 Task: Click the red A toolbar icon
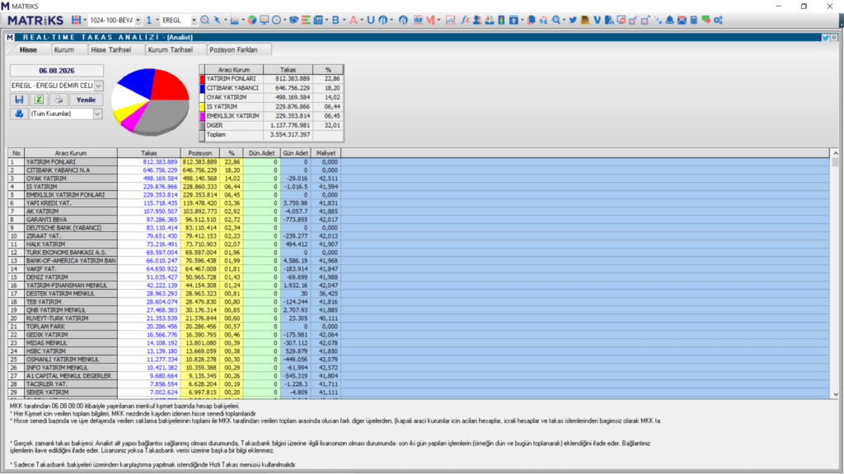[x=353, y=20]
